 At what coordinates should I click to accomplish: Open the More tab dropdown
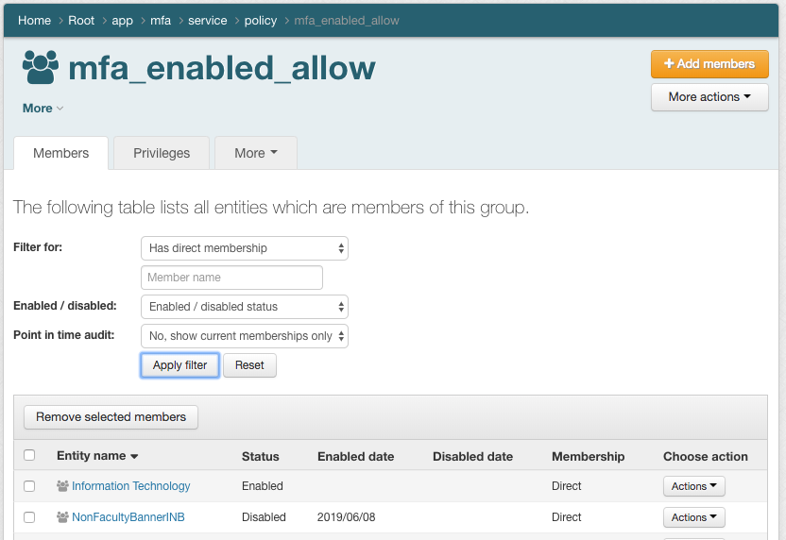click(x=256, y=153)
